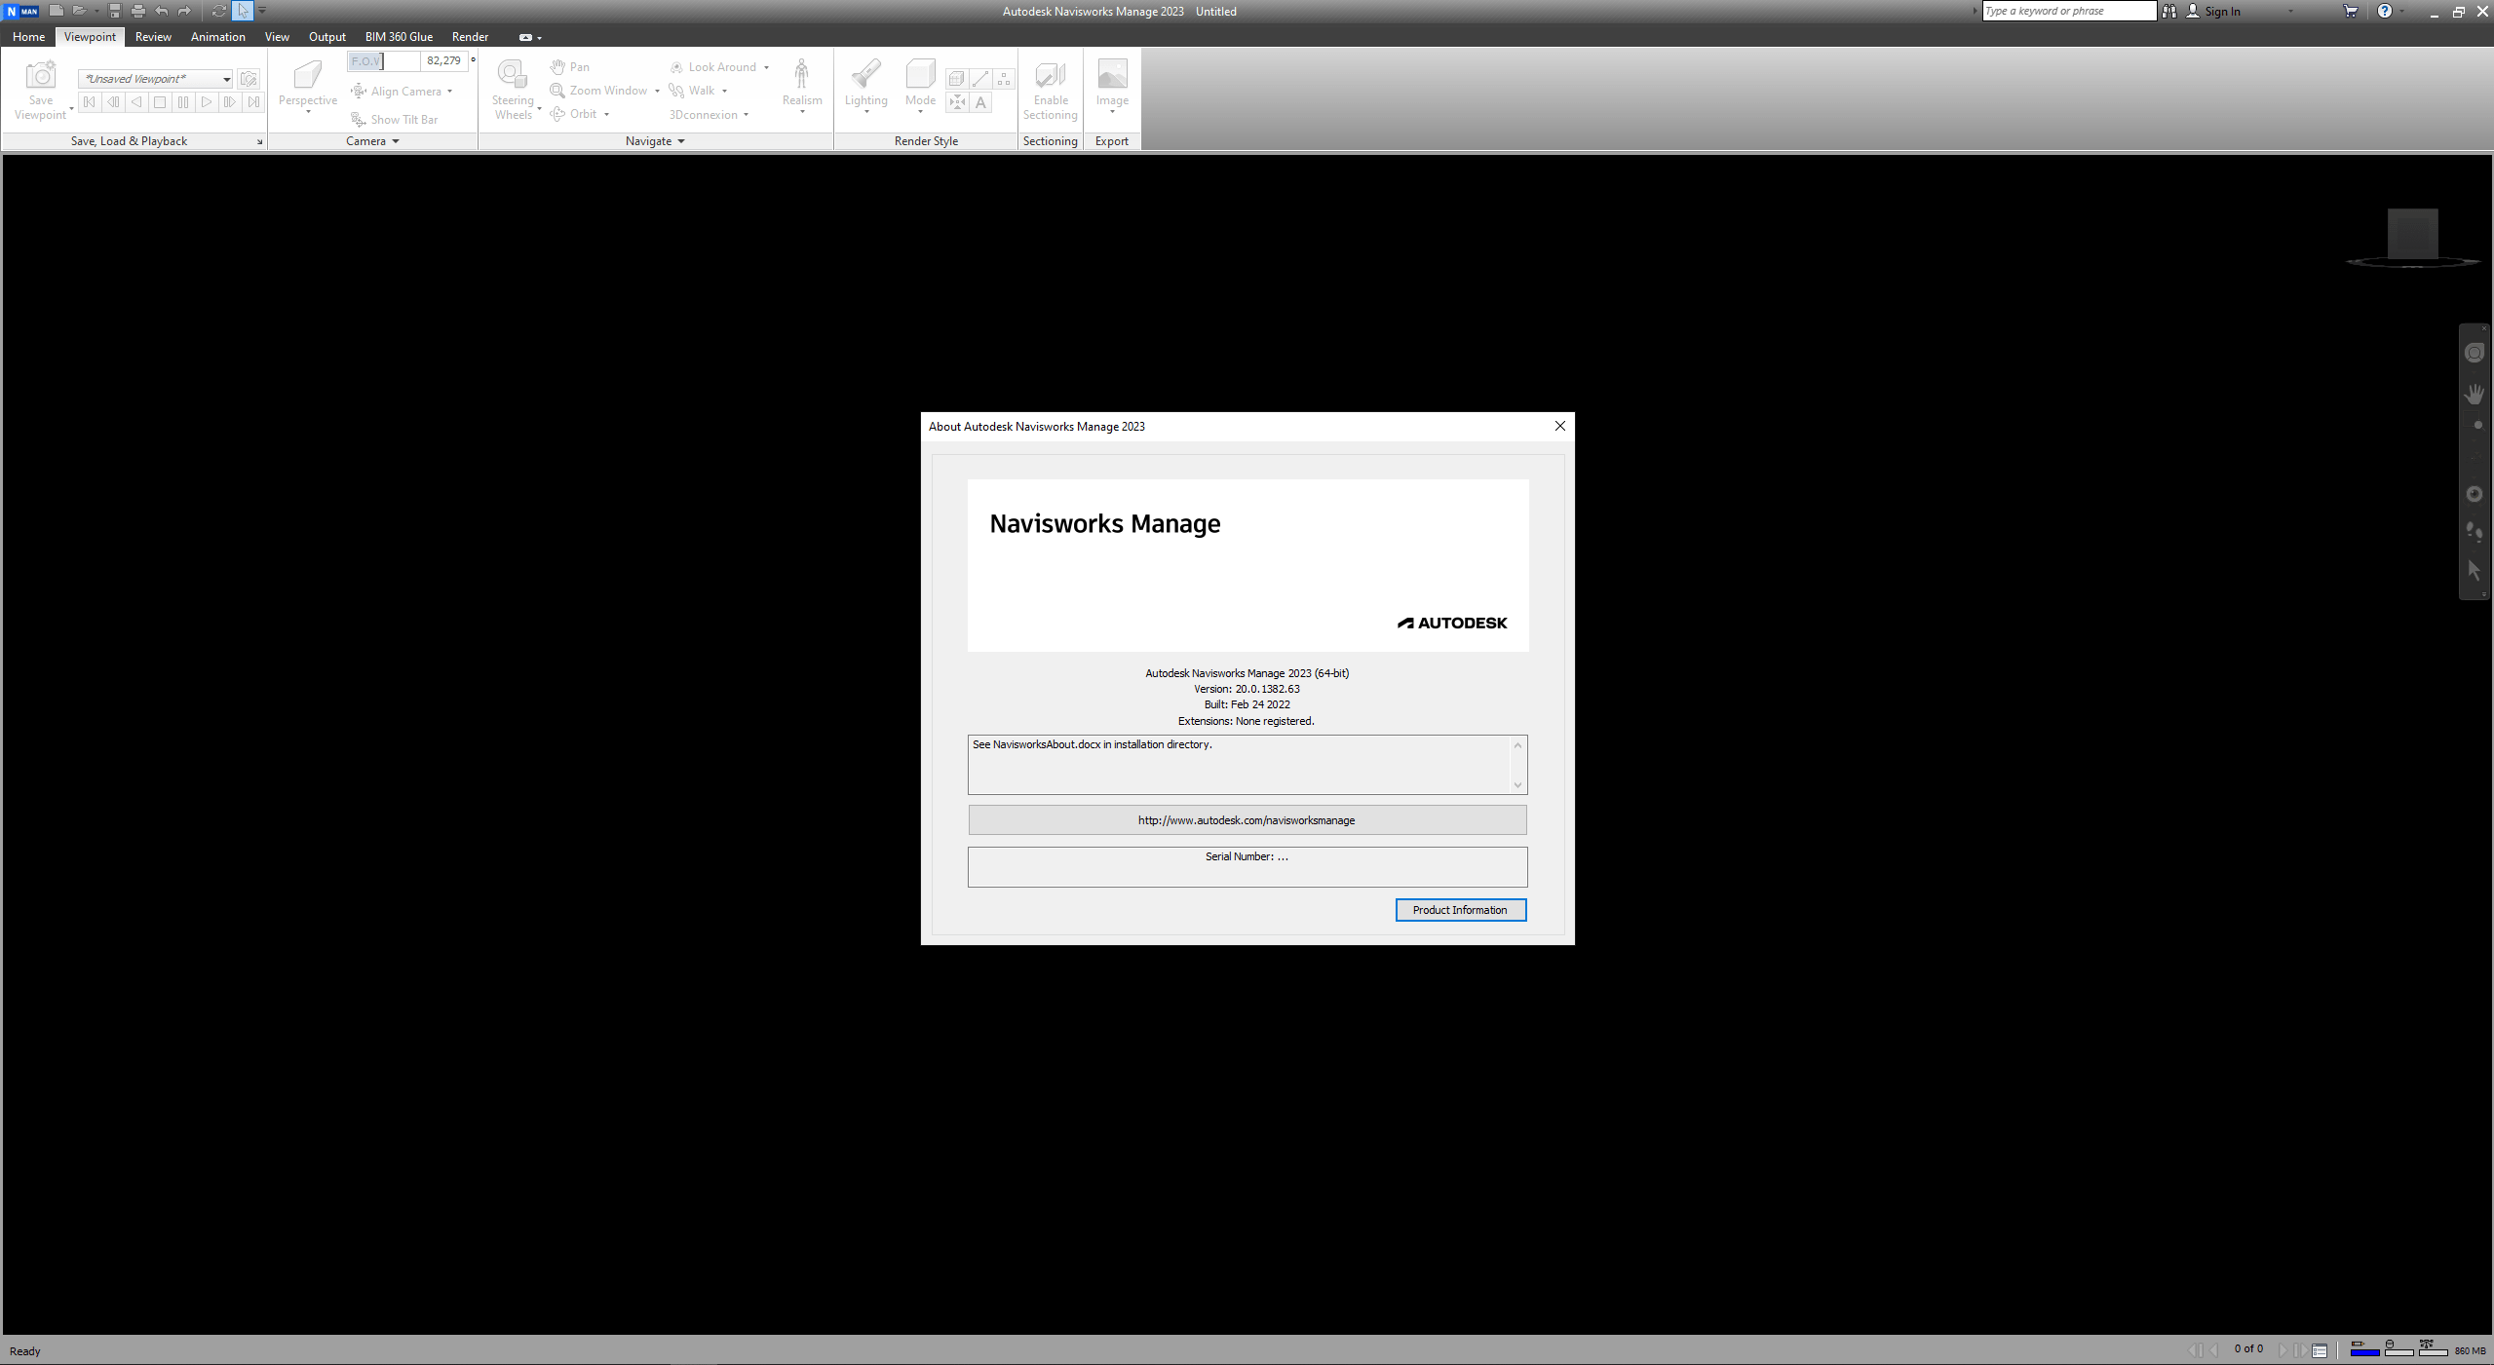
Task: Stop viewpoint animation playback
Action: 160,101
